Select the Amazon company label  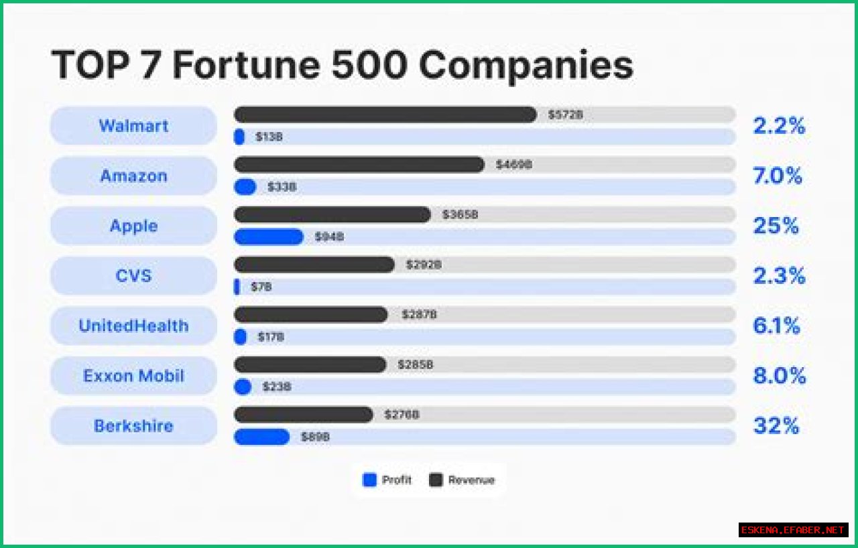133,176
